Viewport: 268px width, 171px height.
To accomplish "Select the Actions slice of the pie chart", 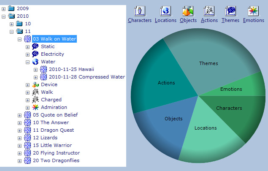I will [166, 83].
